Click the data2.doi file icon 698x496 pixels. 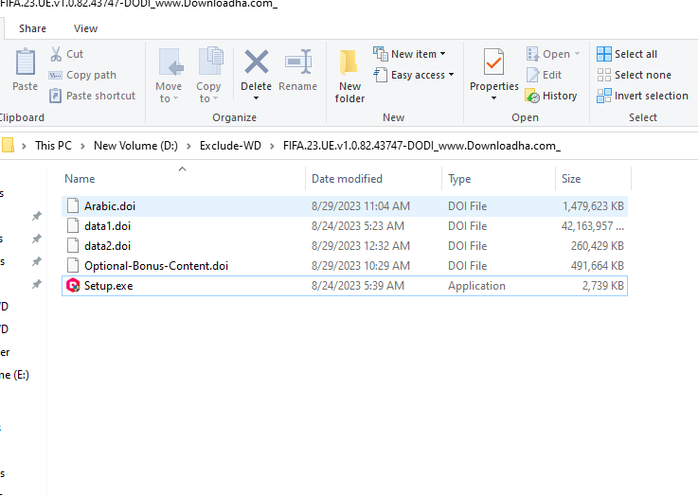(x=73, y=245)
